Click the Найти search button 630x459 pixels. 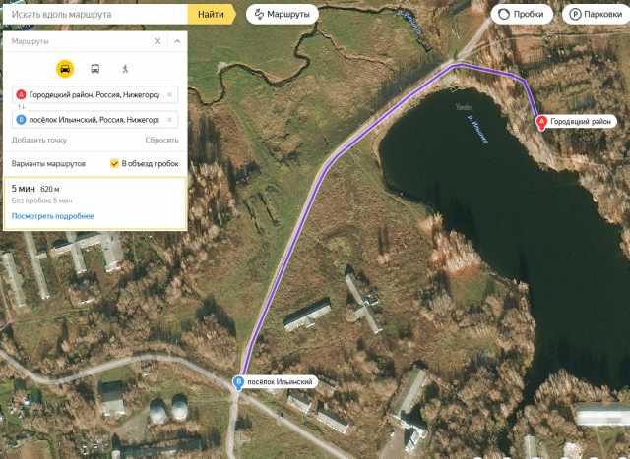(212, 15)
